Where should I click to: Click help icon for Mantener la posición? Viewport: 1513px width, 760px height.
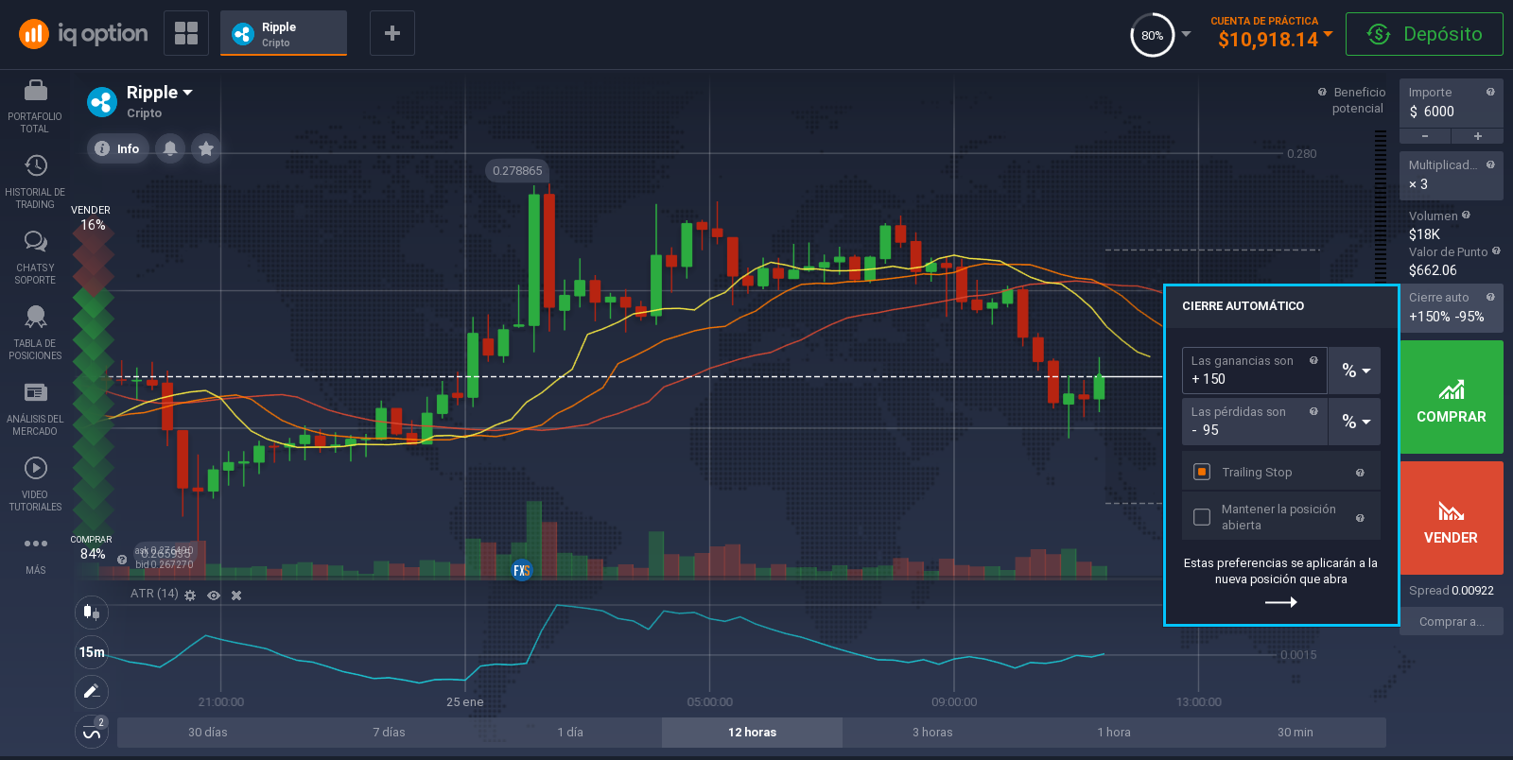click(x=1360, y=518)
